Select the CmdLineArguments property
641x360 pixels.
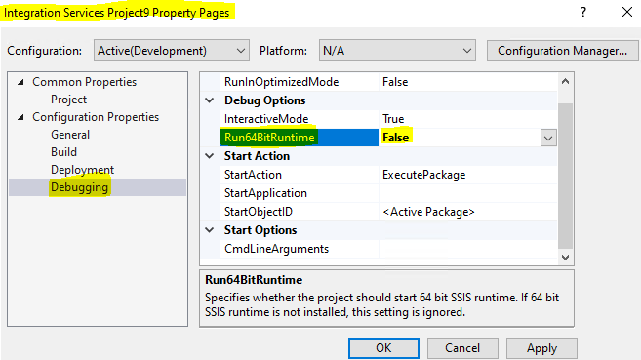tap(276, 249)
